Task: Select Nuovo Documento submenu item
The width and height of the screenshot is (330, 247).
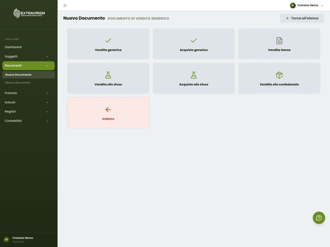Action: [x=28, y=75]
